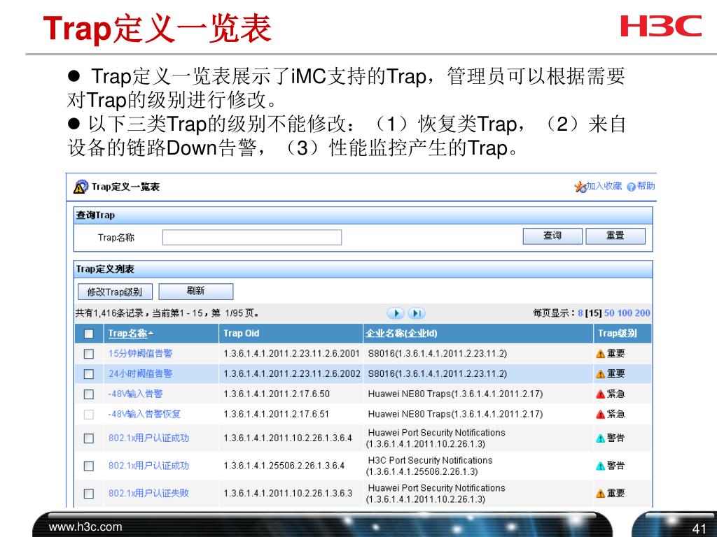The width and height of the screenshot is (717, 537).
Task: Click the Trap名称 sort ascending arrow
Action: coord(151,334)
